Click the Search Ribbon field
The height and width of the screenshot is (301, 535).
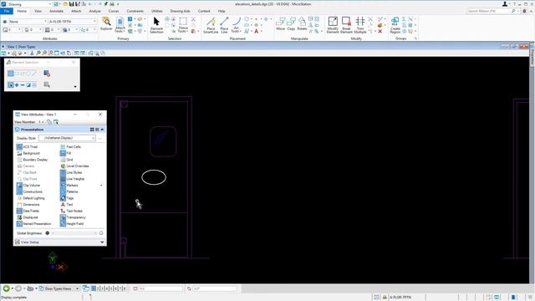(489, 11)
